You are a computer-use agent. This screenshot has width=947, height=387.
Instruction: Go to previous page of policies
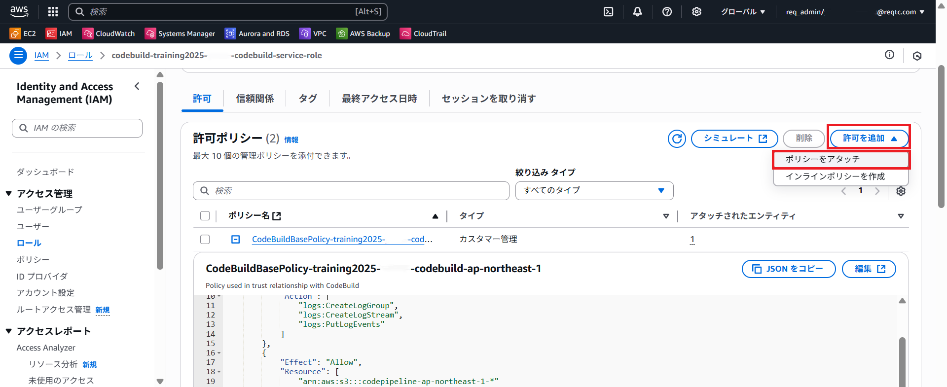click(x=843, y=191)
